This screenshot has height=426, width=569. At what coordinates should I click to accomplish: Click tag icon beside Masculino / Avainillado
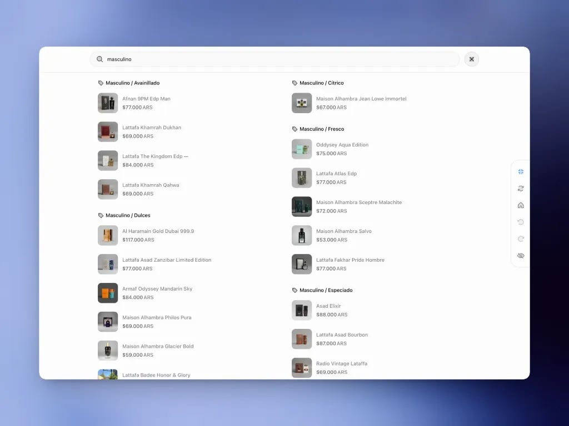click(x=101, y=83)
